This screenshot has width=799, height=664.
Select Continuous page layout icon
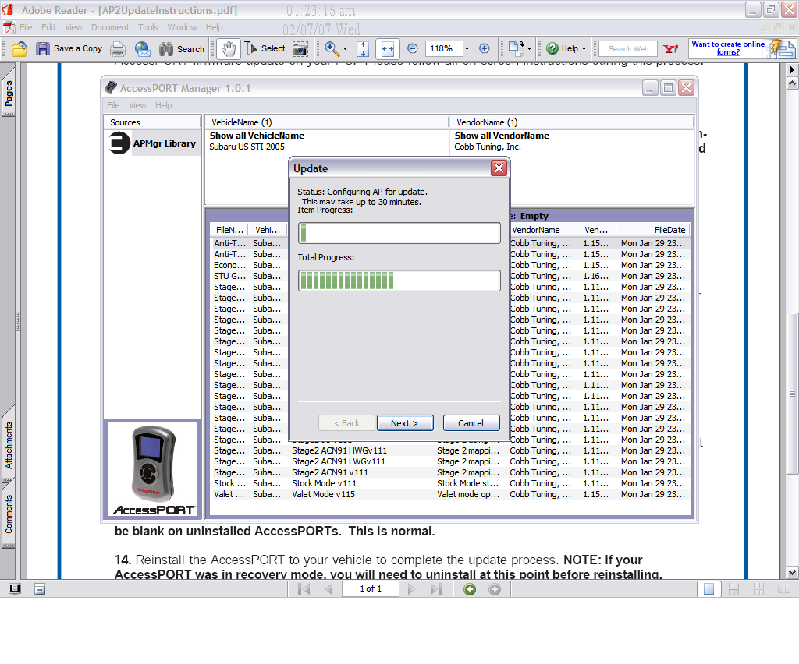(733, 589)
